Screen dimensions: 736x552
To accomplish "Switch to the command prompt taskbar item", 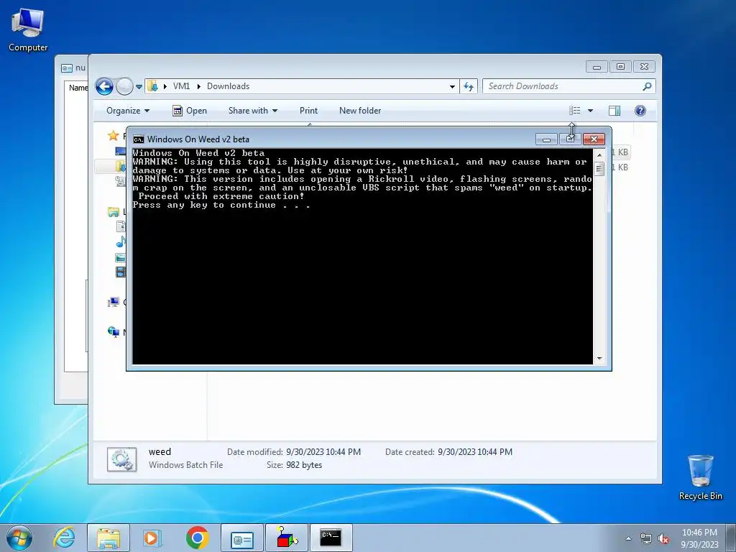I will pyautogui.click(x=331, y=538).
